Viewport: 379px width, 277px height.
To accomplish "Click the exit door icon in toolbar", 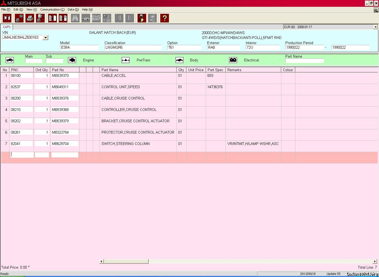I will pyautogui.click(x=7, y=18).
